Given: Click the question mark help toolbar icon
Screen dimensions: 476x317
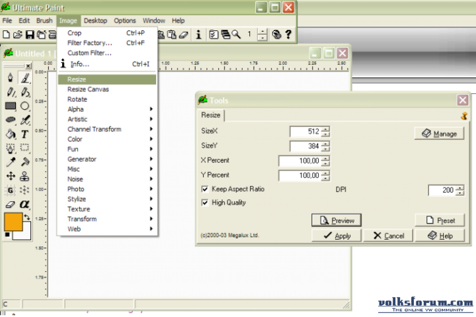Looking at the screenshot, I should tap(288, 34).
